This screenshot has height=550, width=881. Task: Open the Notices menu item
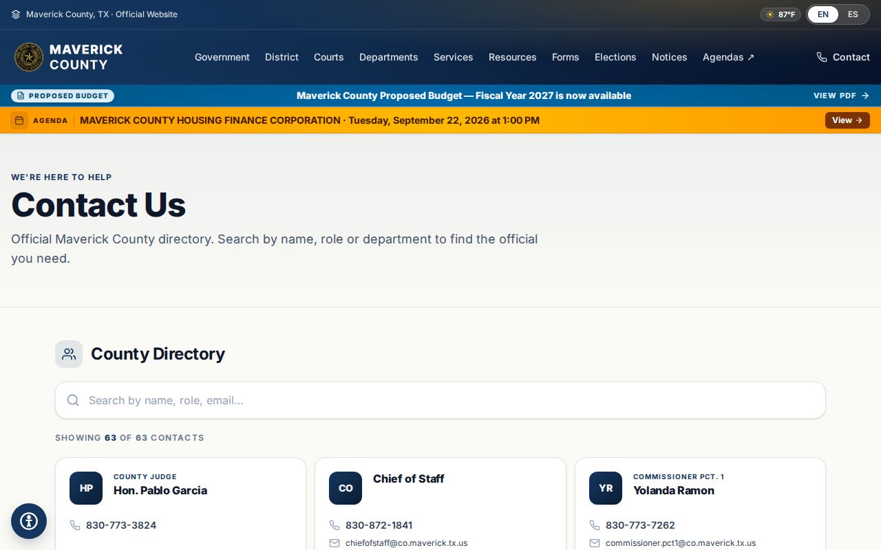click(x=670, y=57)
